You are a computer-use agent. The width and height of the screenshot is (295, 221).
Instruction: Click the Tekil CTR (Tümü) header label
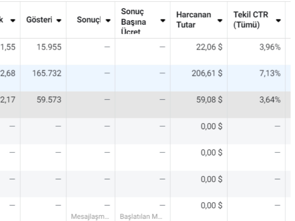(251, 20)
